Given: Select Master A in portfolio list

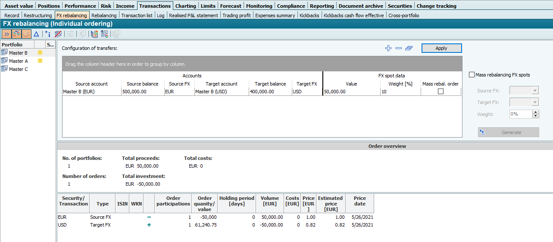Looking at the screenshot, I should [x=19, y=61].
